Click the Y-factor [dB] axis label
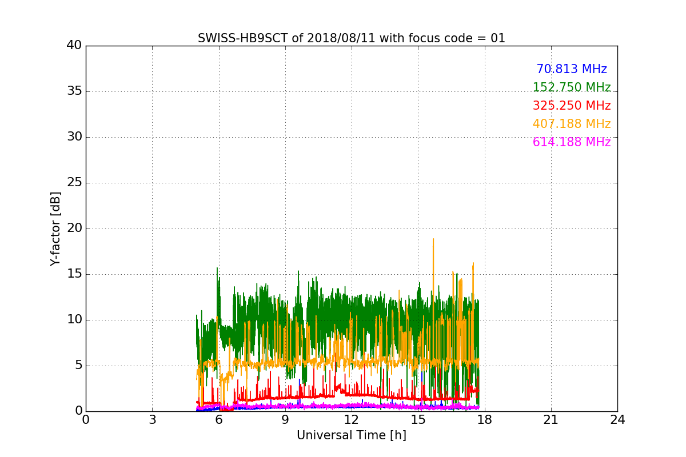Viewport: 686px width, 457px height. 55,228
